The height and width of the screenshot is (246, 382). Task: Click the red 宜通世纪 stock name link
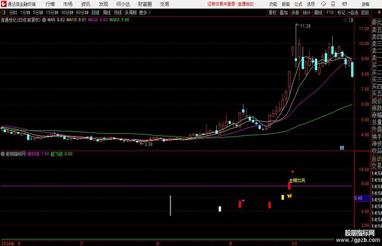tap(246, 4)
